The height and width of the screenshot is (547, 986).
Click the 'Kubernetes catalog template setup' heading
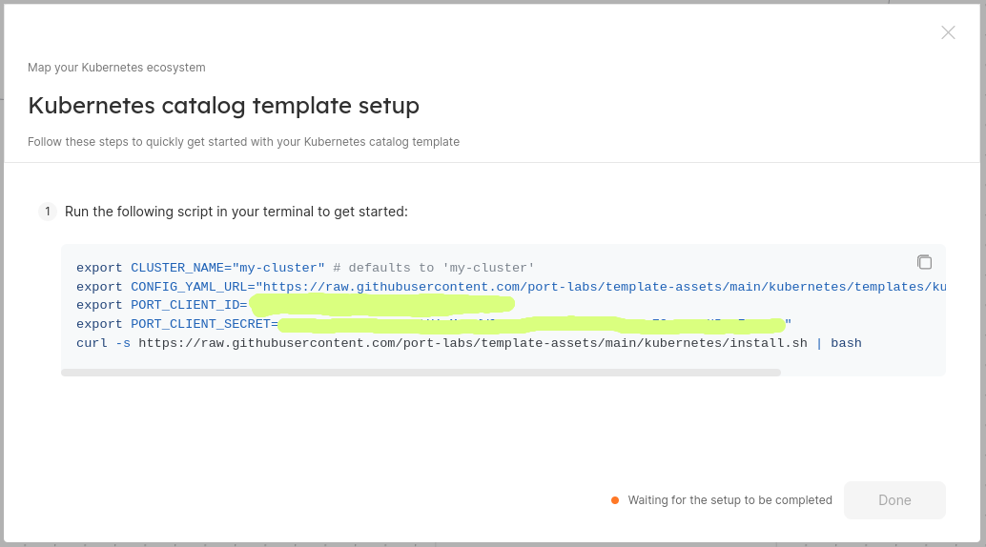coord(223,105)
